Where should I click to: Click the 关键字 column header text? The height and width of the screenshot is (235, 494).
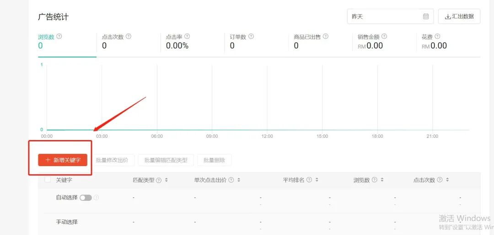64,180
